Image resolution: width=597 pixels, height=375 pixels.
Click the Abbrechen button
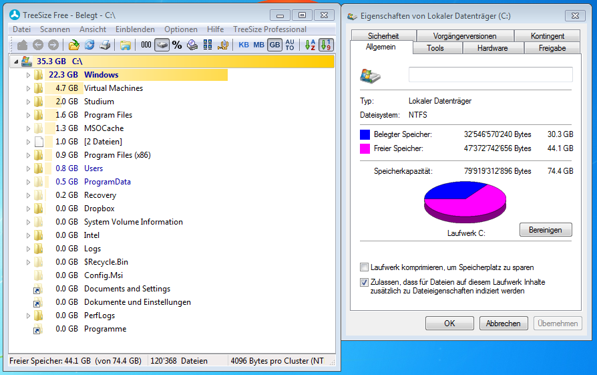[504, 323]
